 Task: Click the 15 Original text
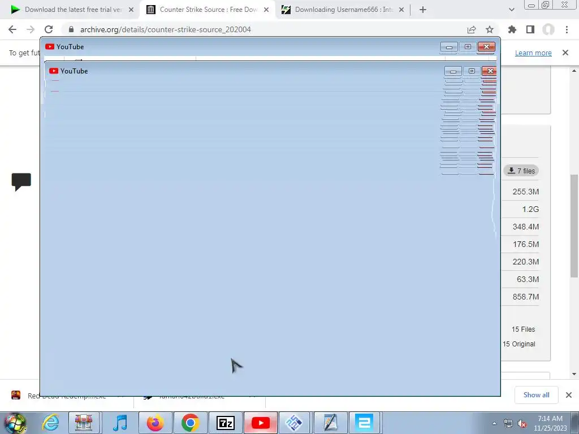pyautogui.click(x=519, y=344)
